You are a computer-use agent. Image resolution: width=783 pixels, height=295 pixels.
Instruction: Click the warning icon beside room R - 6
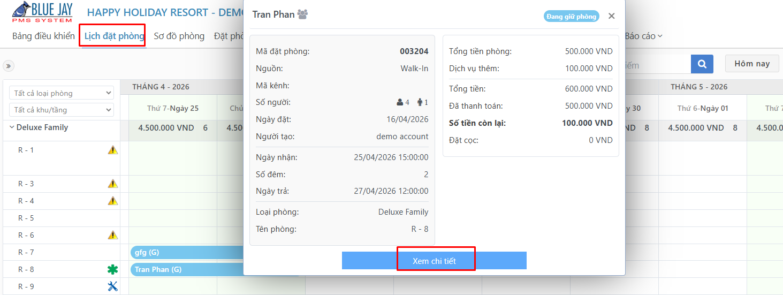point(112,235)
